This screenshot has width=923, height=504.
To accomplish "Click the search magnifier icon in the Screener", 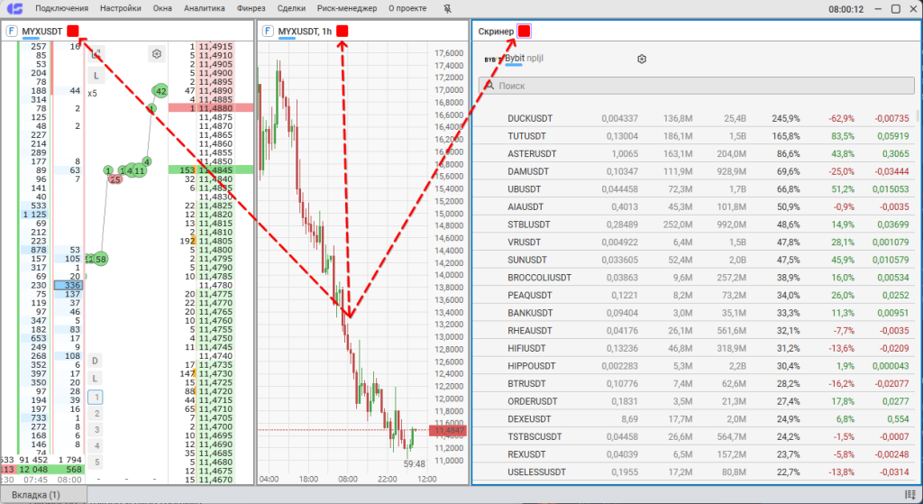I will point(489,86).
